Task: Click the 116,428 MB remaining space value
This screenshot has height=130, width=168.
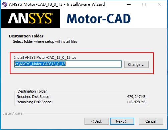Action: tap(136, 102)
